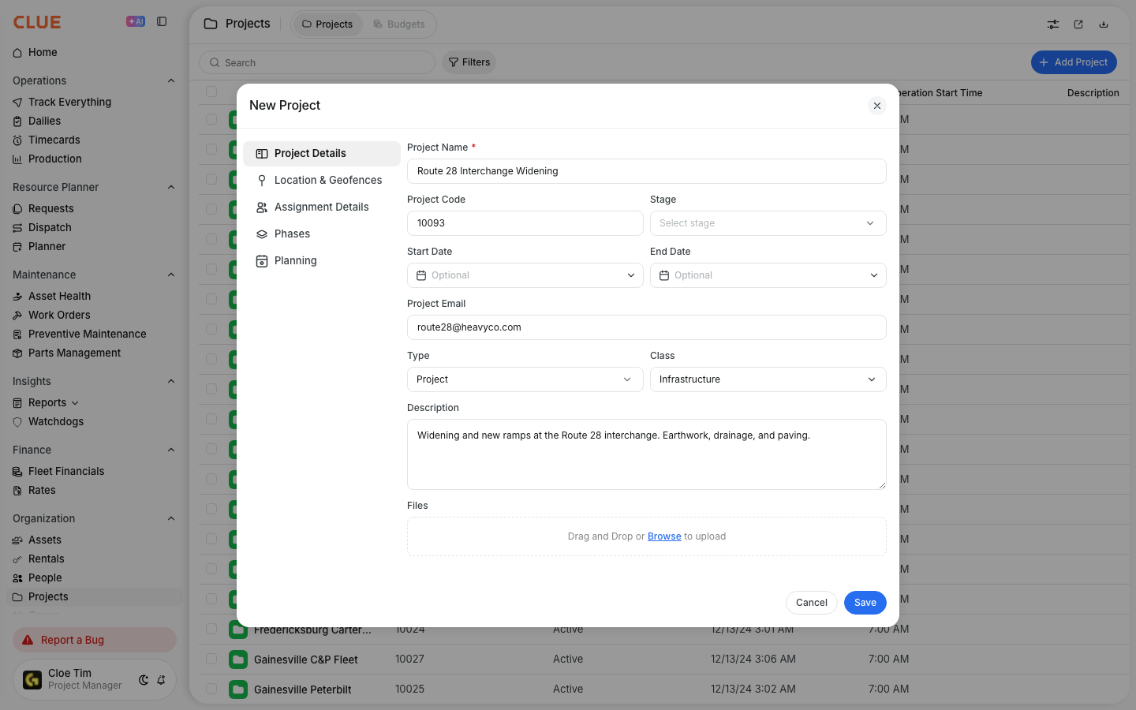Collapse the Maintenance sidebar section
Screen dimensions: 1136x710
[171, 275]
